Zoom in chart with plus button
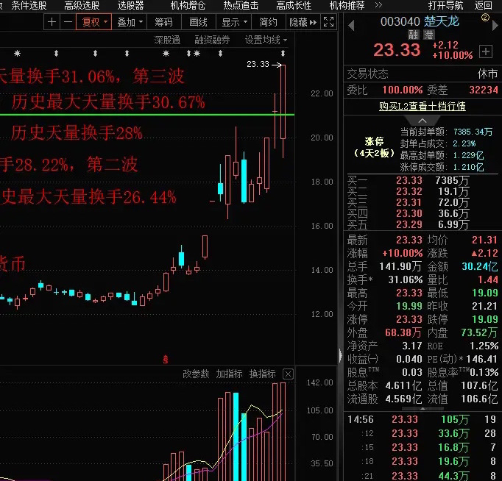The image size is (502, 481). 52,22
